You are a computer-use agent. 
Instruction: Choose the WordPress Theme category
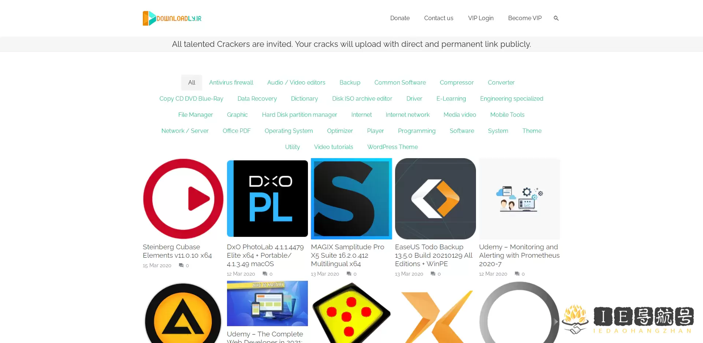pos(393,147)
